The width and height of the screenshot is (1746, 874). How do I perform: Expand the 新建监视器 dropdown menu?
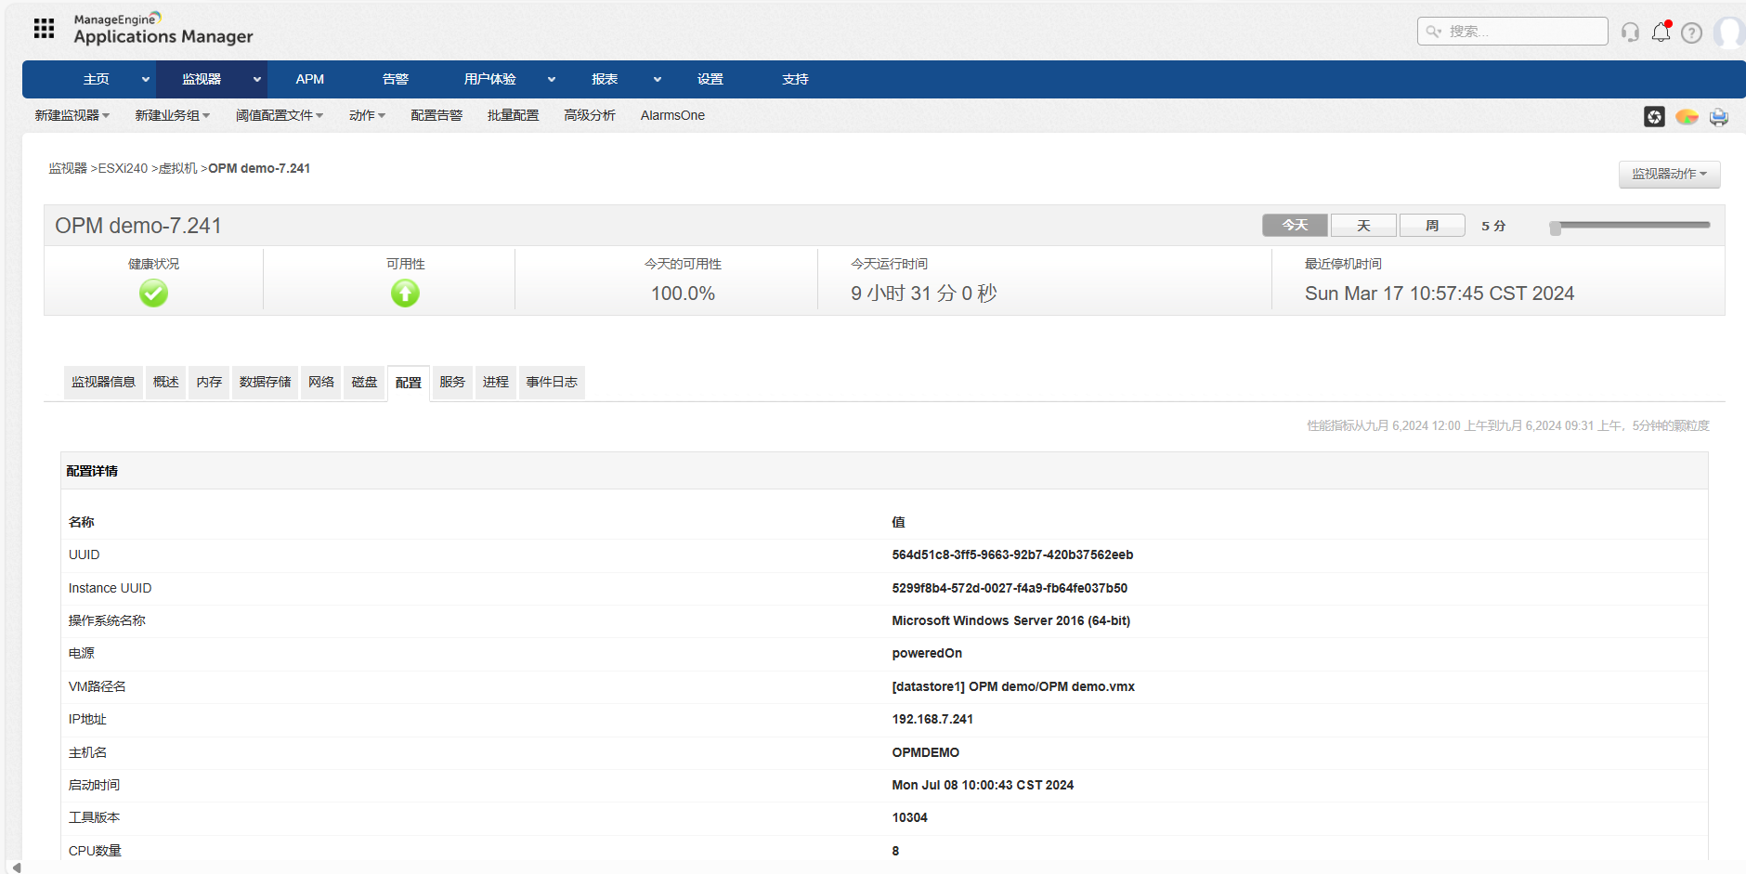(72, 115)
